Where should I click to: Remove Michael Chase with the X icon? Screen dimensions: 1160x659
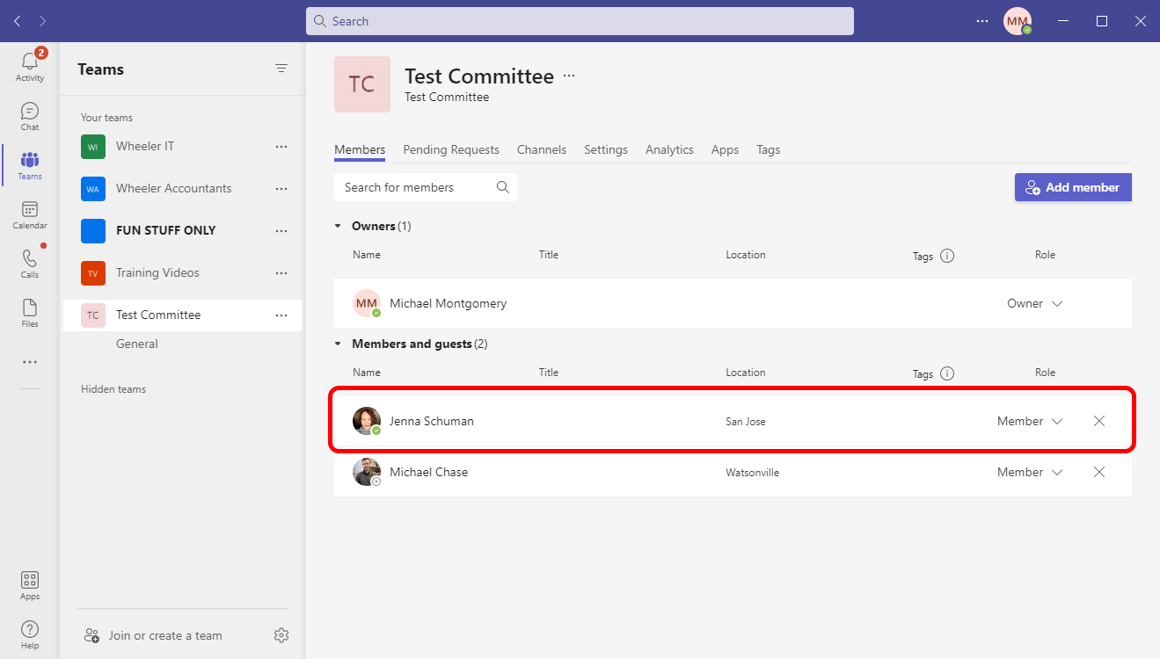click(1099, 472)
